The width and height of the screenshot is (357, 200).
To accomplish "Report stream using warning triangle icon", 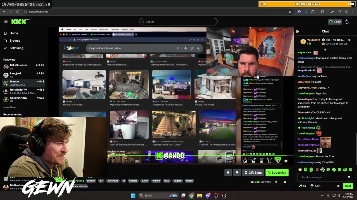I will coord(285,182).
